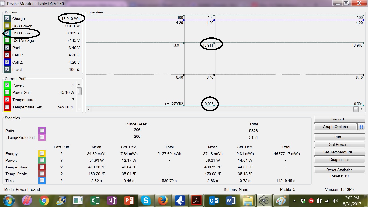Screen dimensions: 368x207
Task: Show hidden system tray icons
Action: click(294, 201)
